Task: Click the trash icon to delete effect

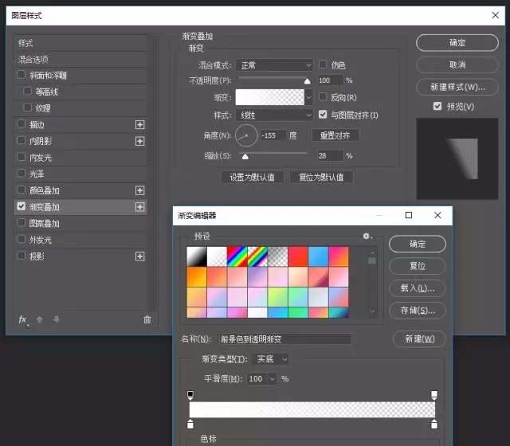Action: [x=147, y=319]
